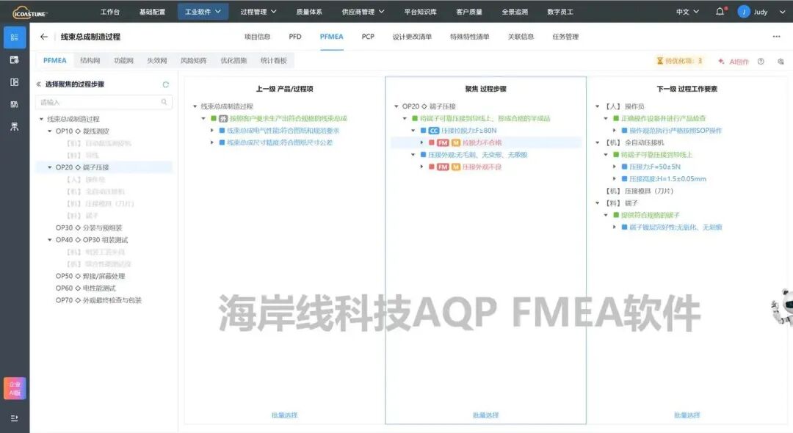Click 批量选择 in 下一级 panel
The width and height of the screenshot is (793, 433).
point(687,415)
